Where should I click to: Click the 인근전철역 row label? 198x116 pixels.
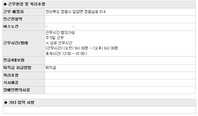click(x=13, y=19)
